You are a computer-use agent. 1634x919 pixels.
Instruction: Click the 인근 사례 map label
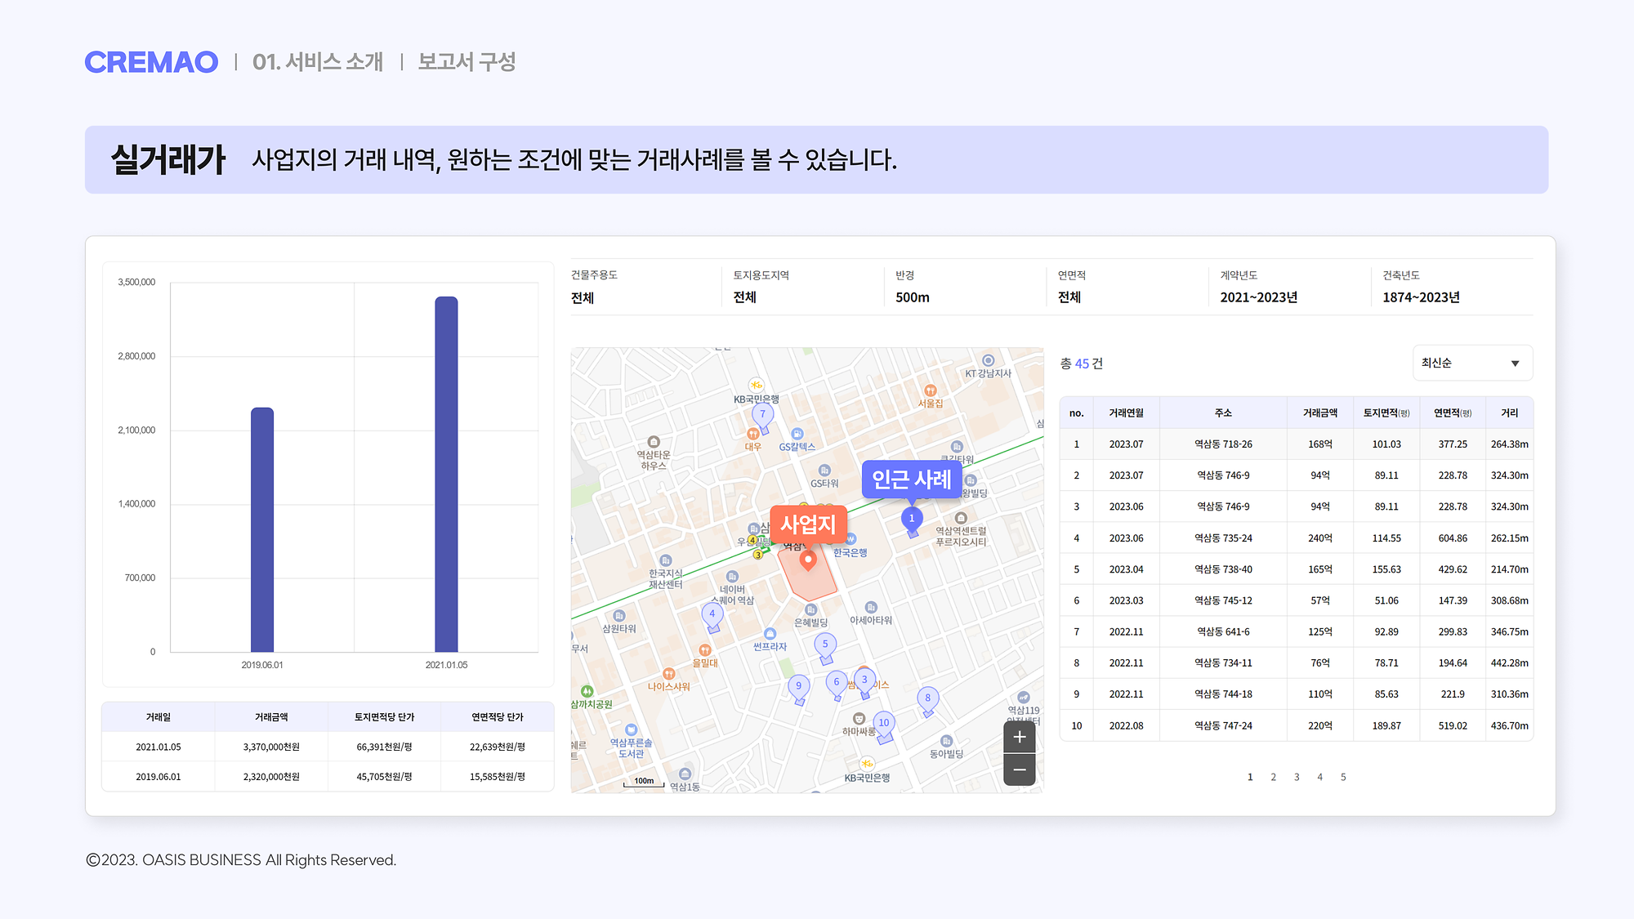click(x=911, y=480)
